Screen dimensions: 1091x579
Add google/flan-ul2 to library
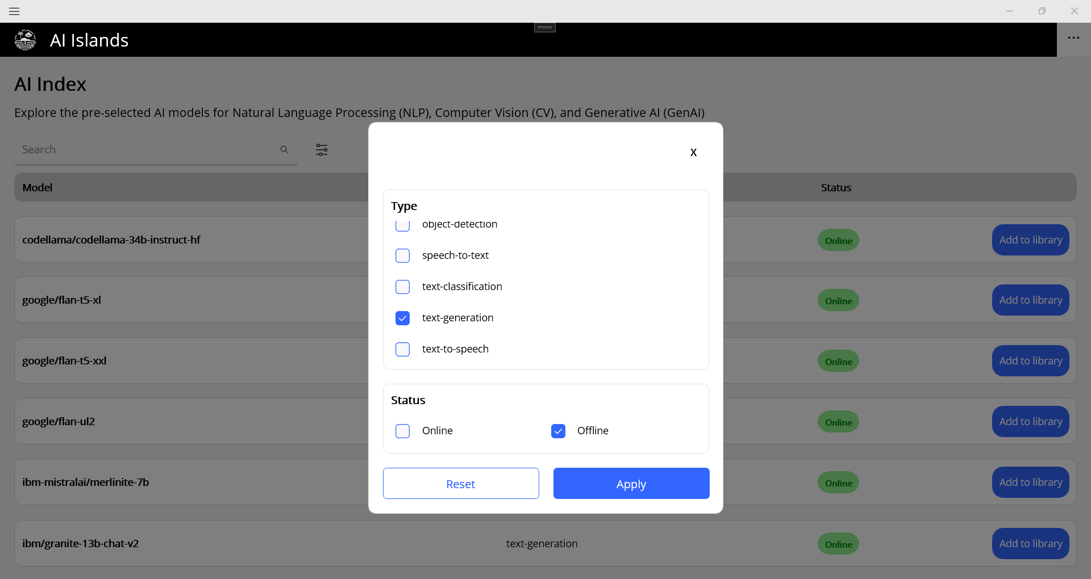point(1031,421)
